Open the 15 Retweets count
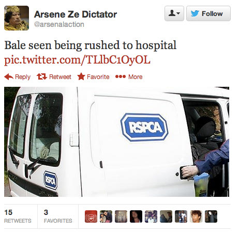Viewport: 239px width, 233px height. [x=18, y=216]
